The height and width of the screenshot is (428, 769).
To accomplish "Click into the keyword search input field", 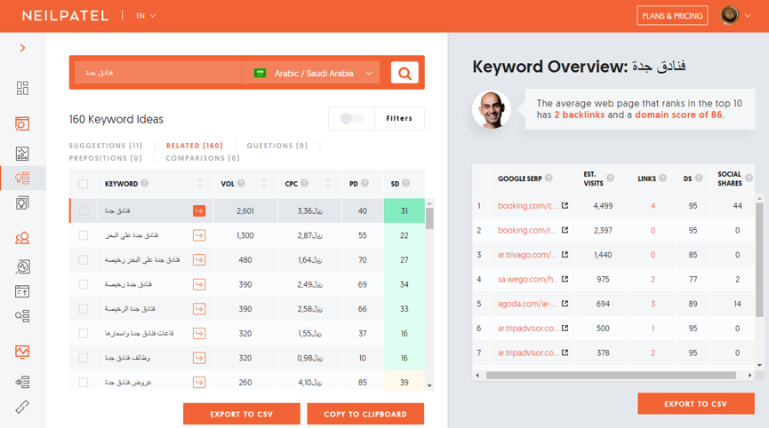I will tap(158, 73).
